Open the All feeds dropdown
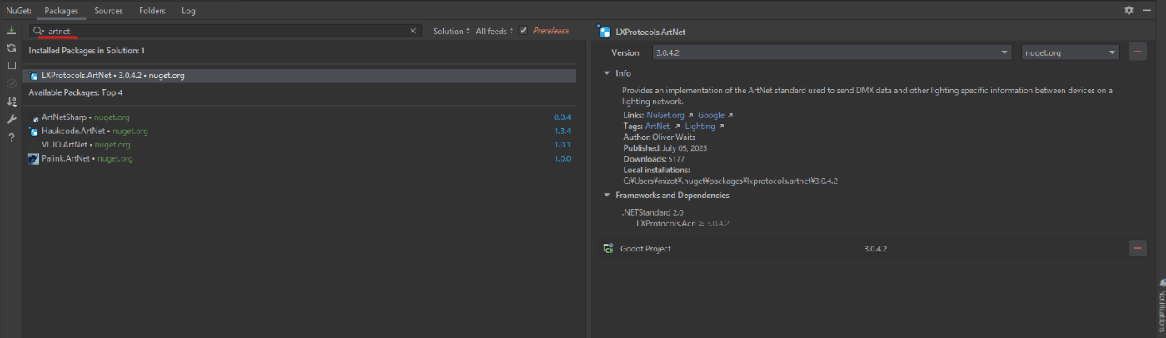This screenshot has height=338, width=1166. 495,31
